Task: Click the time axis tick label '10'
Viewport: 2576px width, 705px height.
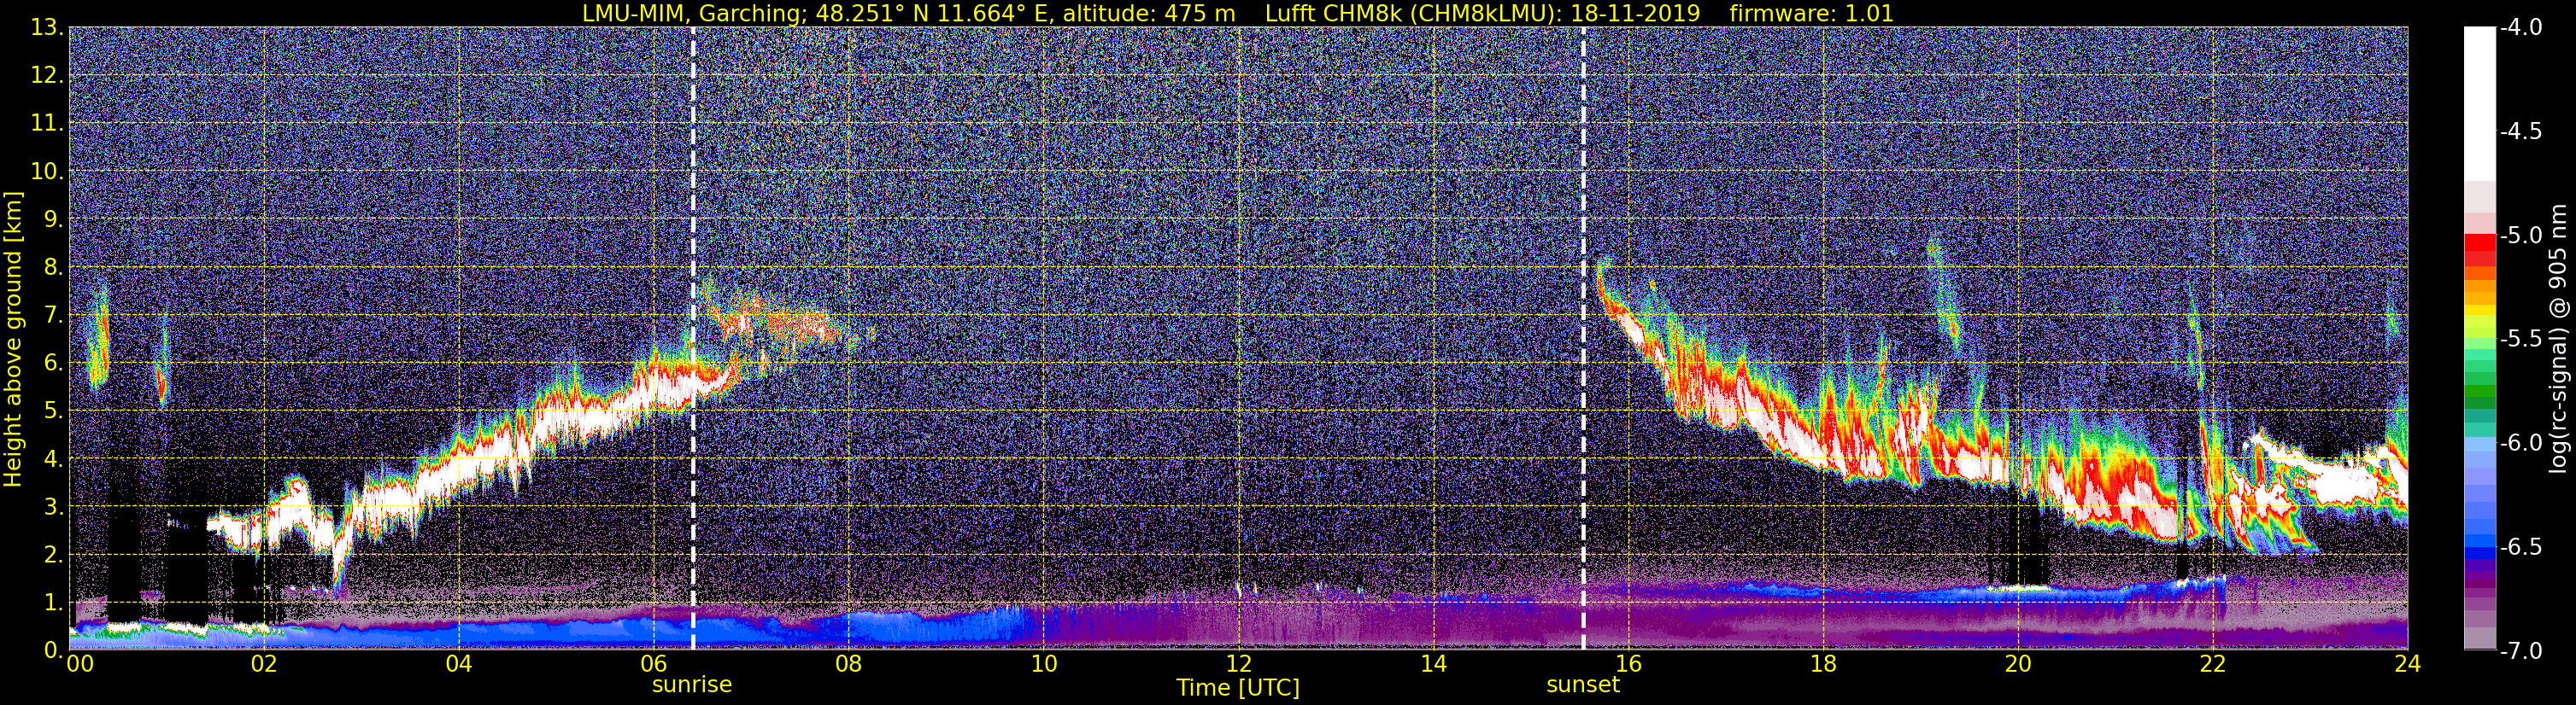Action: (x=1044, y=664)
